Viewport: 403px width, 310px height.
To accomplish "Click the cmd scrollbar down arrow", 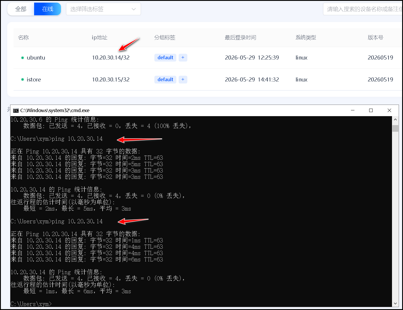I will 395,303.
